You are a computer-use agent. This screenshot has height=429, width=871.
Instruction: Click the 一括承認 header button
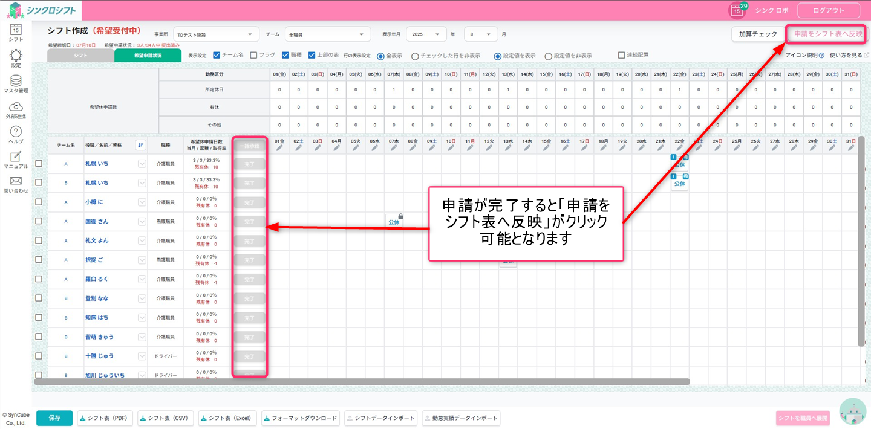[x=249, y=145]
